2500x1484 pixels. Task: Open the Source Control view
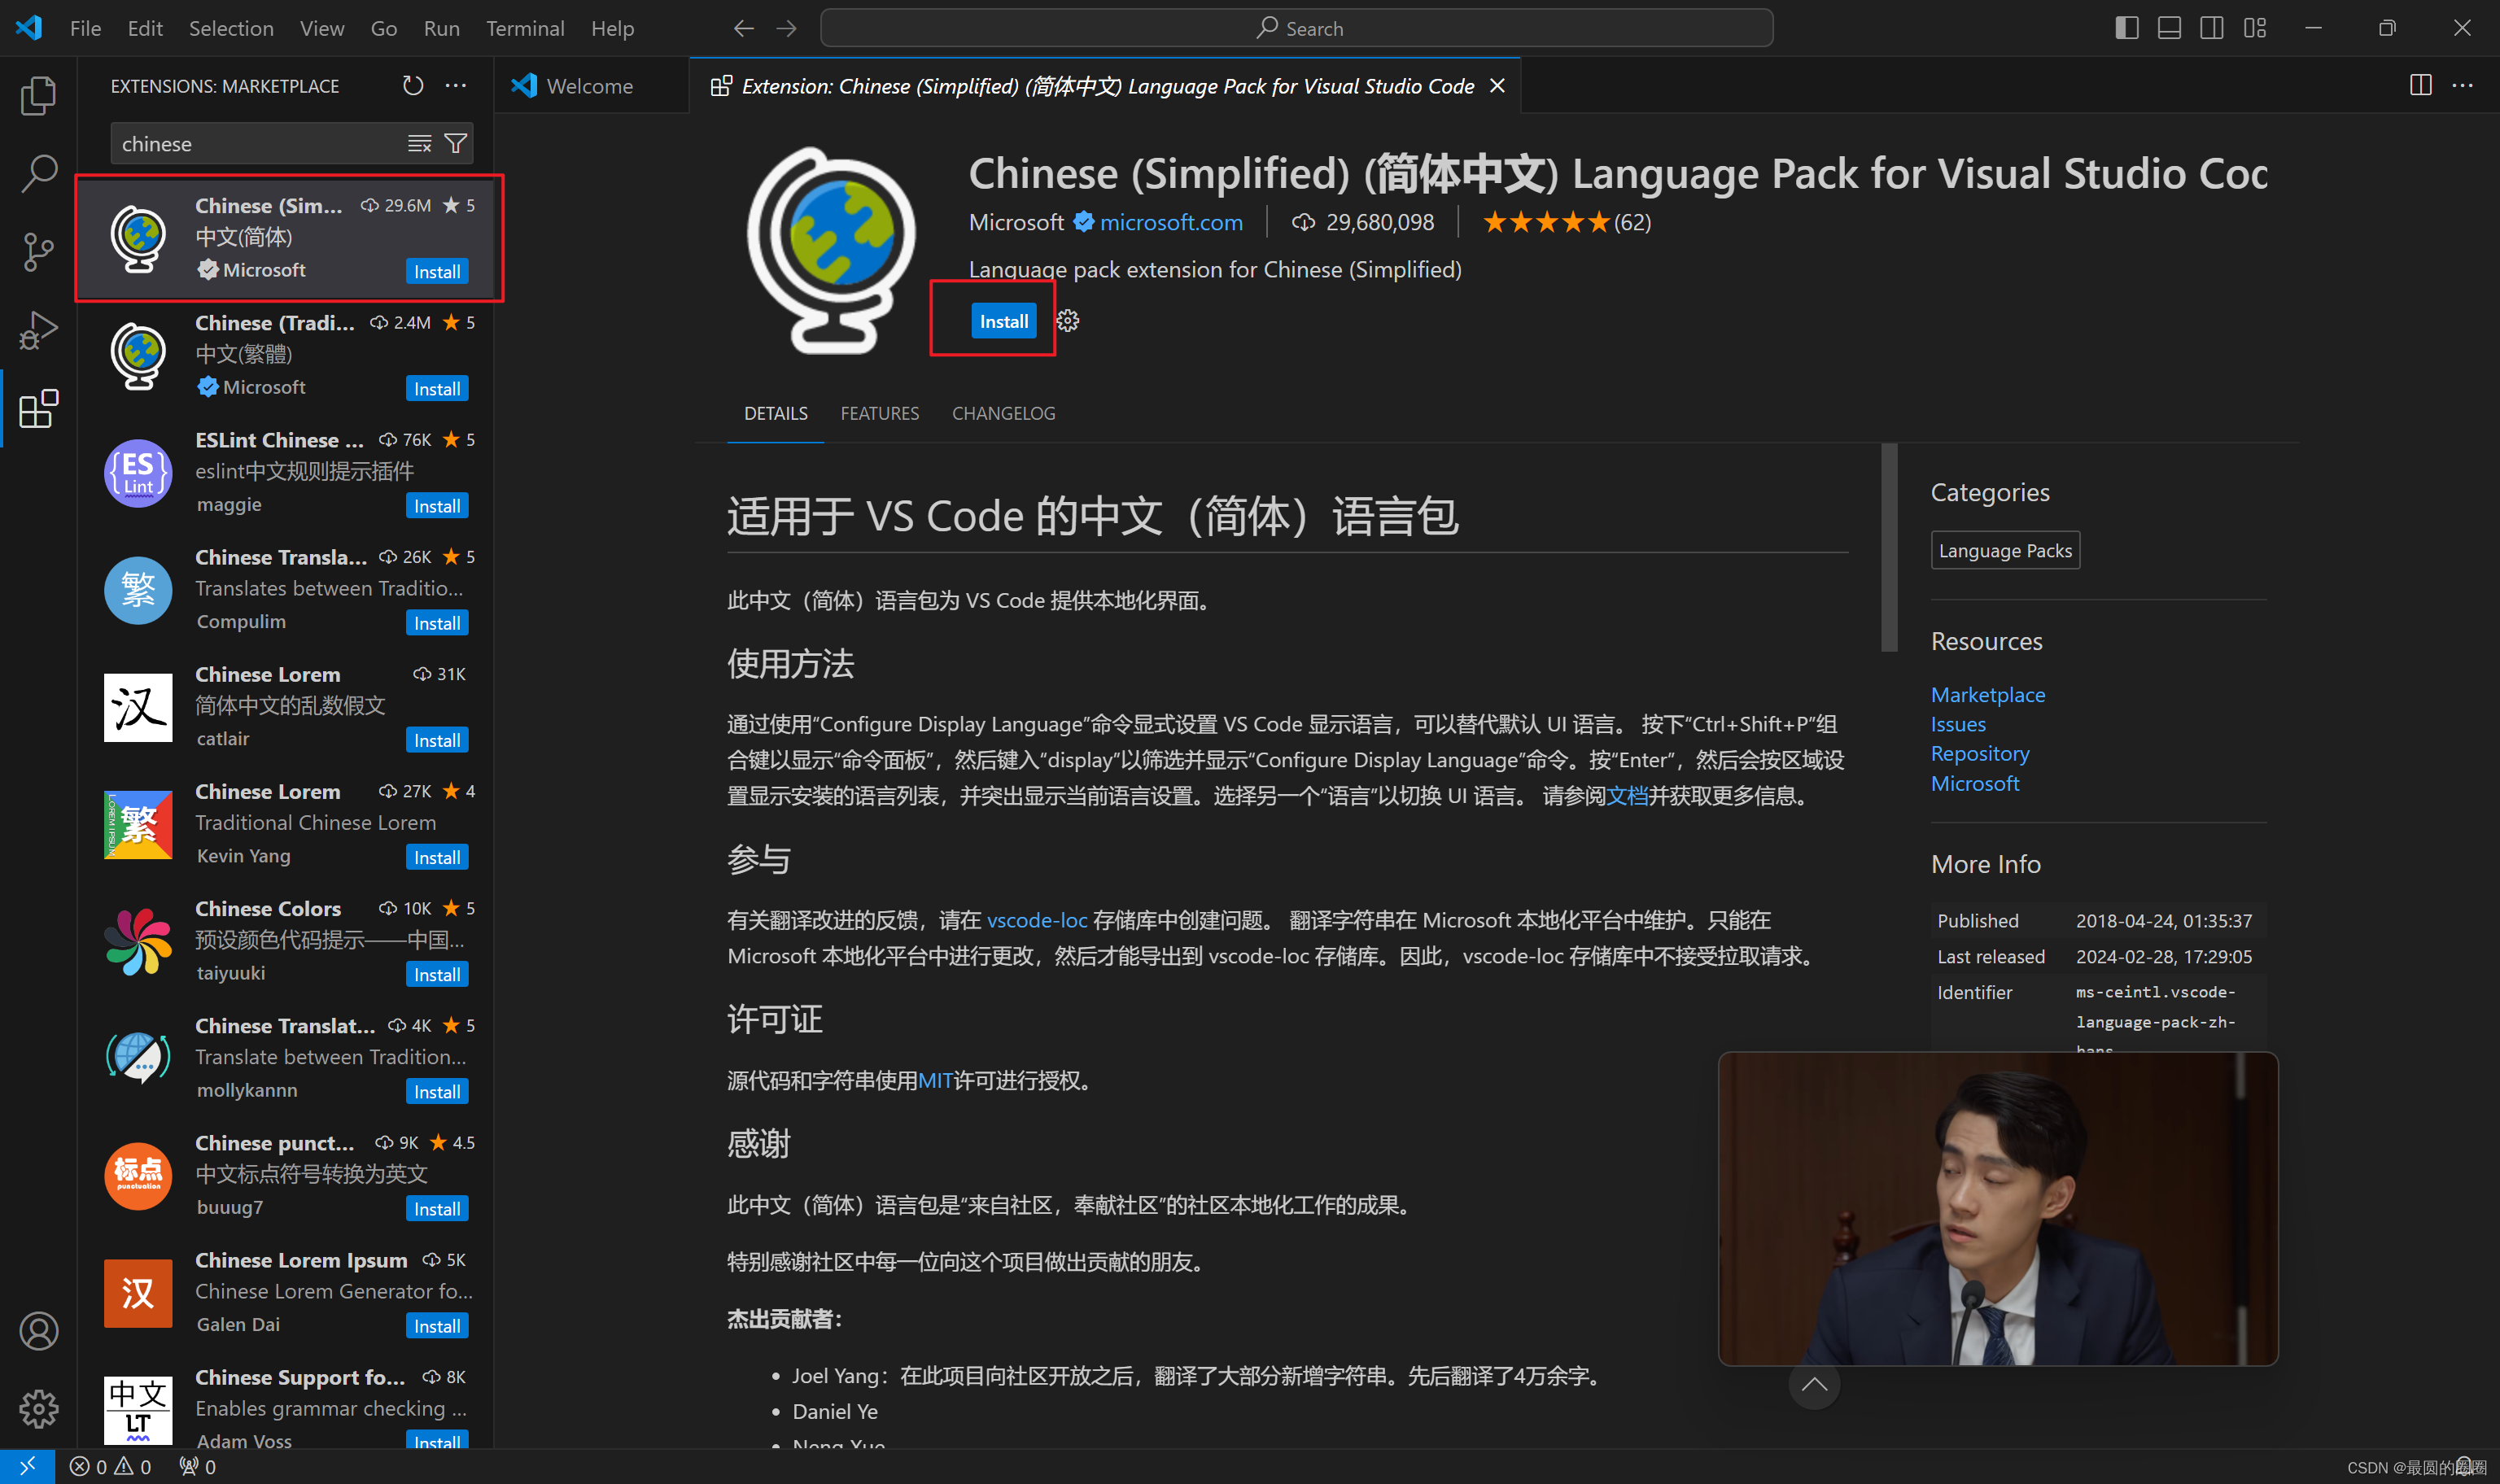click(38, 252)
